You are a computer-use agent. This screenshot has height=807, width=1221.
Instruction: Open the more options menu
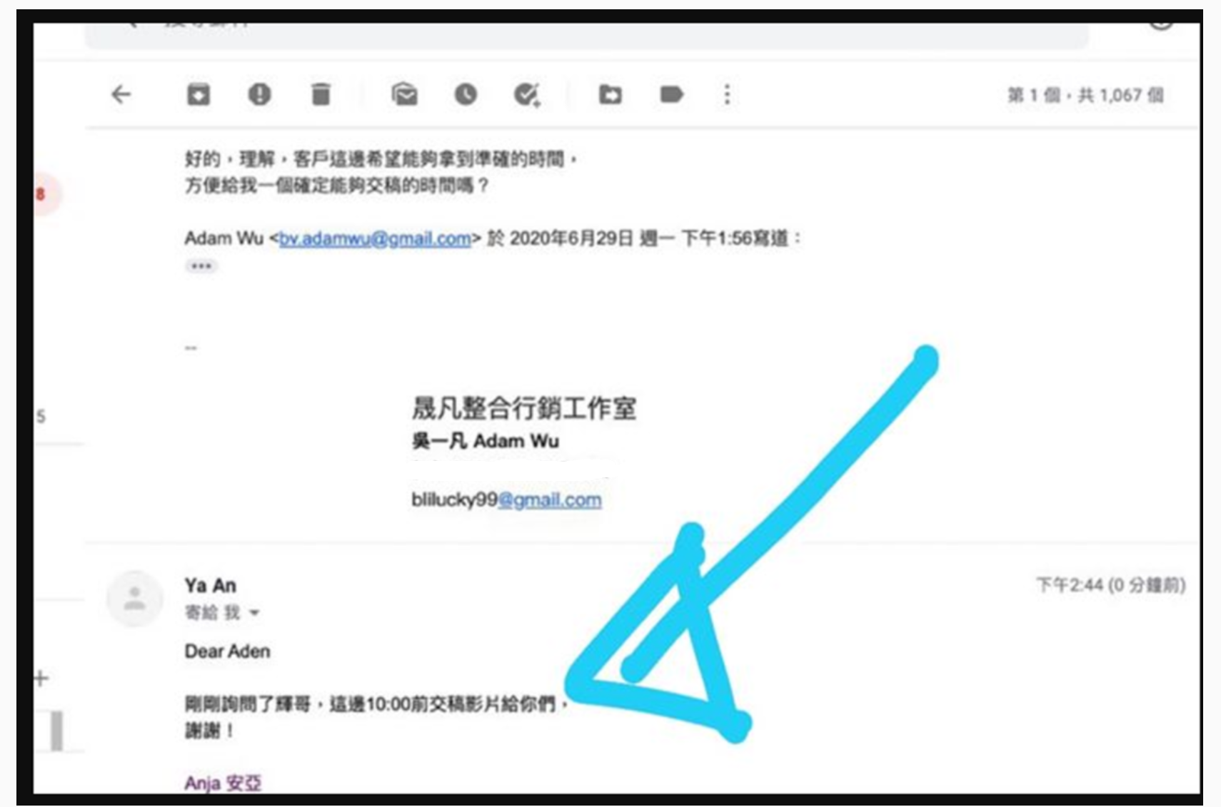pyautogui.click(x=726, y=94)
